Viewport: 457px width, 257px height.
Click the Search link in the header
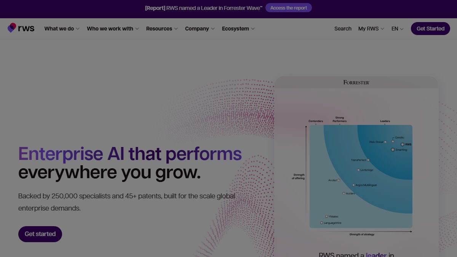click(343, 29)
